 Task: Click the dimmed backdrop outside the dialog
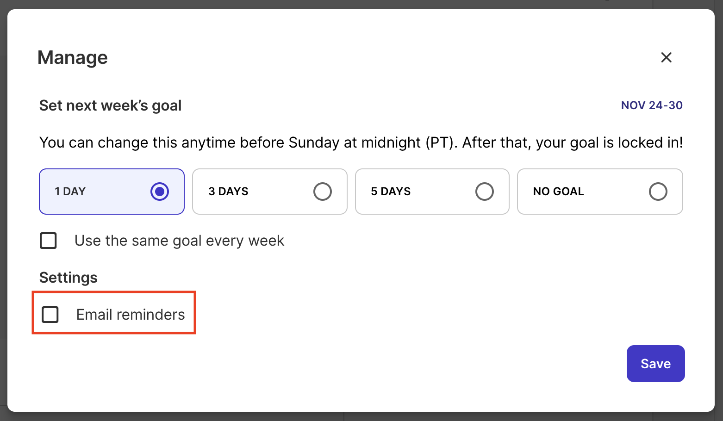(361, 417)
